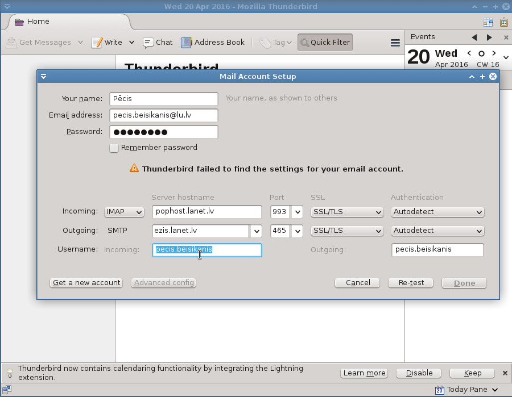Screen dimensions: 512x397
Task: Cancel the Mail Account Setup
Action: coord(357,283)
